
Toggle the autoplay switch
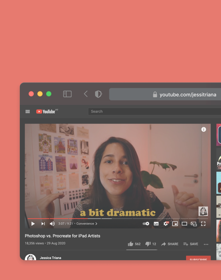[x=146, y=224]
